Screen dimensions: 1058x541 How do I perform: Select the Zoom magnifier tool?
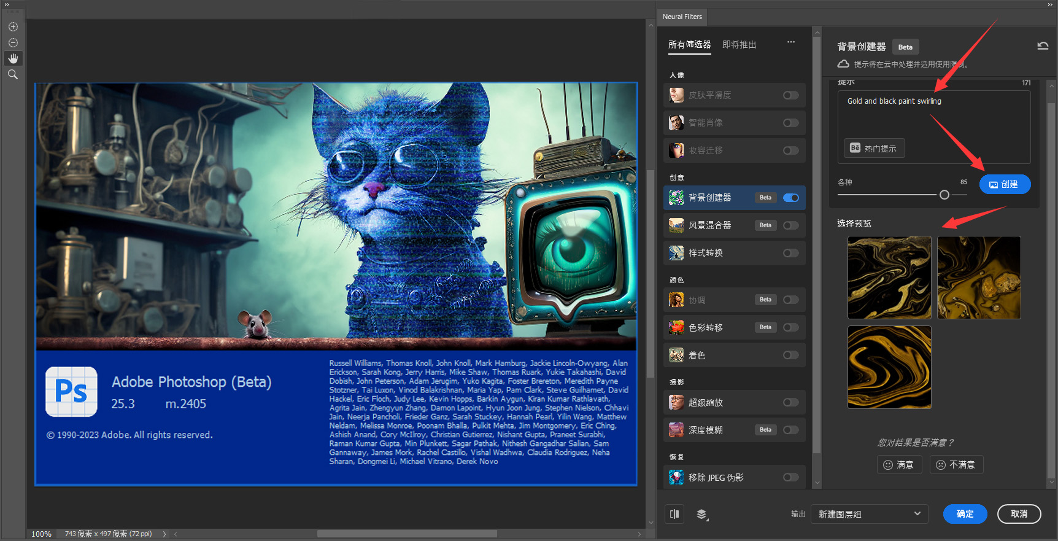coord(13,74)
